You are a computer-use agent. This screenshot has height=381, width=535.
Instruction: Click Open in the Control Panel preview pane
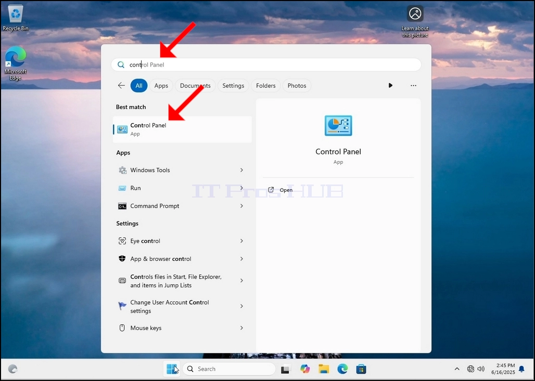280,190
